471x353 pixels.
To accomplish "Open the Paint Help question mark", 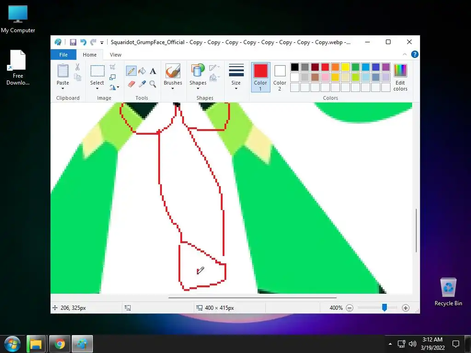I will tap(414, 54).
